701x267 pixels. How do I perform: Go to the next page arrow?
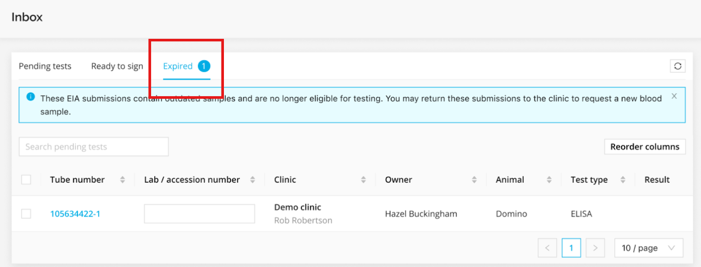click(x=595, y=248)
